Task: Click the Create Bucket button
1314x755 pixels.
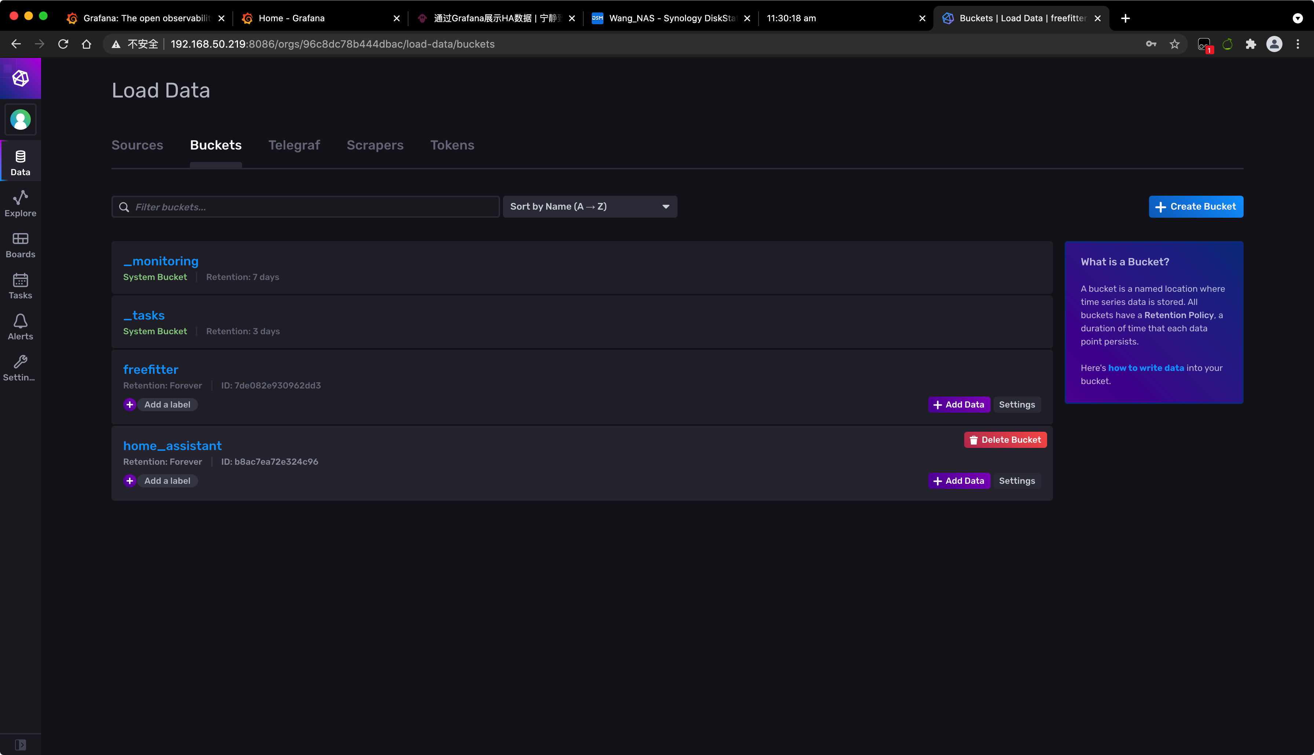Action: pyautogui.click(x=1196, y=206)
